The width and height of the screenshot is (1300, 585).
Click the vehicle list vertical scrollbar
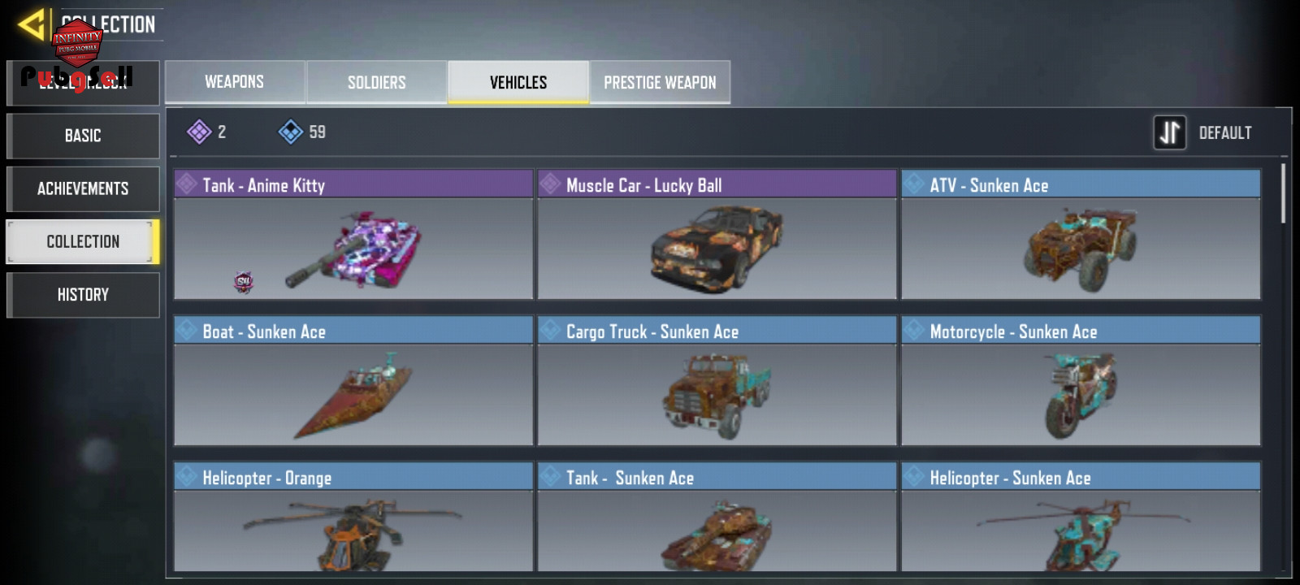(x=1283, y=193)
